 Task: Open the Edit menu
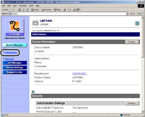pyautogui.click(x=9, y=6)
